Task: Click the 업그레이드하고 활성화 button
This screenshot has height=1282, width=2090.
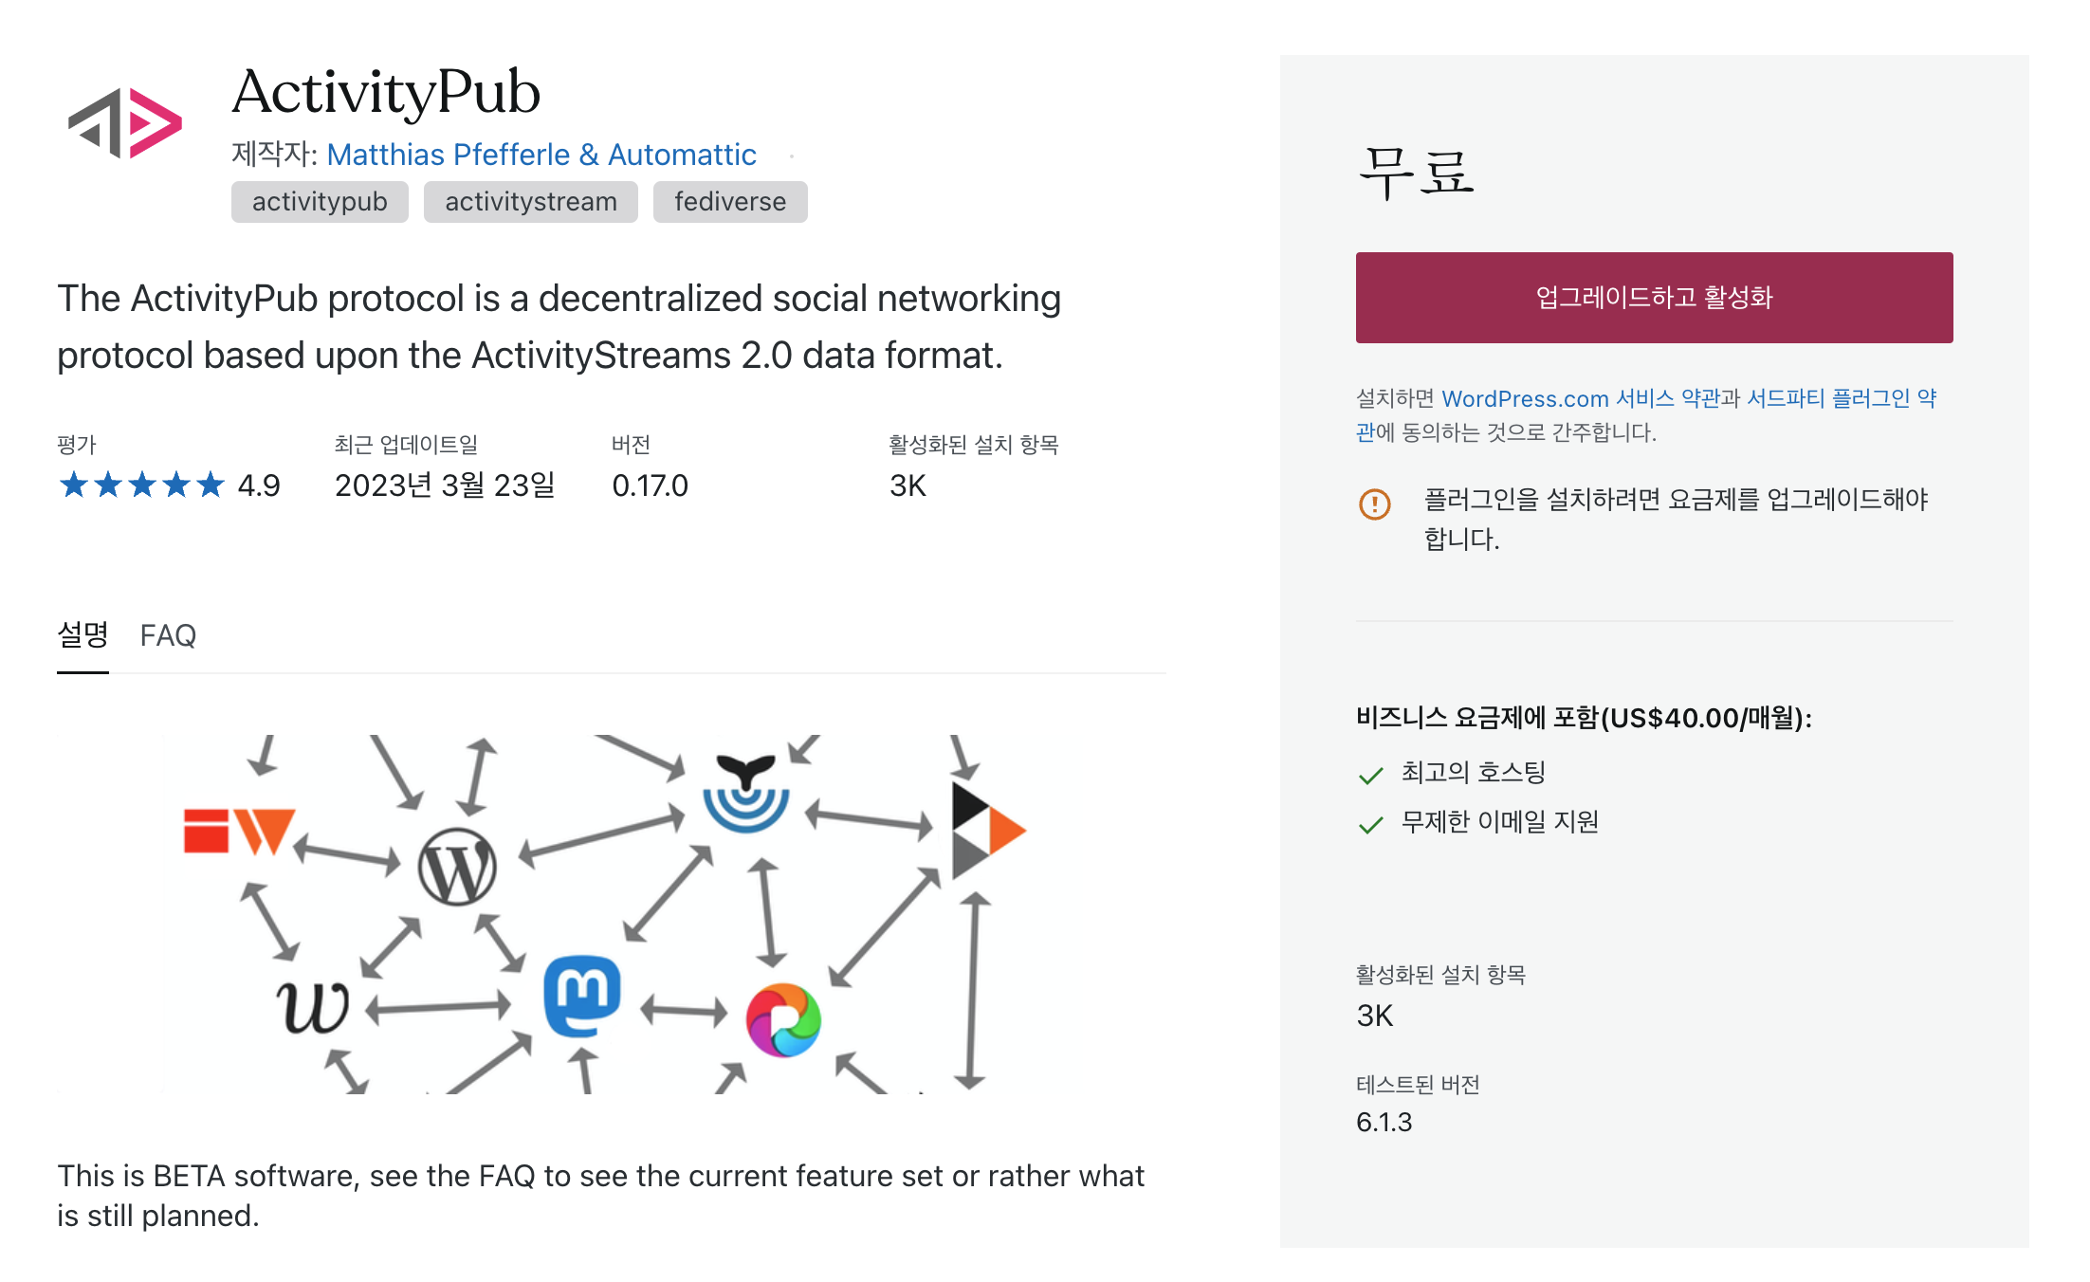Action: (1654, 298)
